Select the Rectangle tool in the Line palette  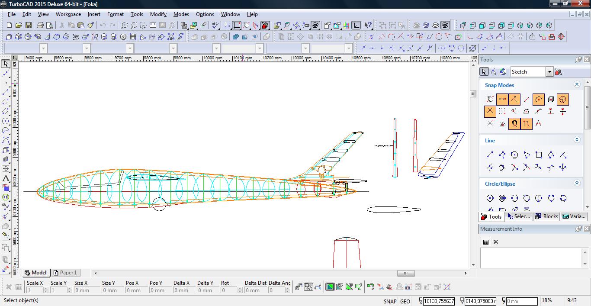pyautogui.click(x=539, y=155)
